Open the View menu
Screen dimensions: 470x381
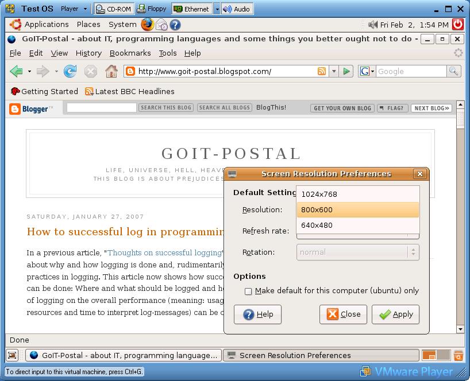pyautogui.click(x=59, y=53)
